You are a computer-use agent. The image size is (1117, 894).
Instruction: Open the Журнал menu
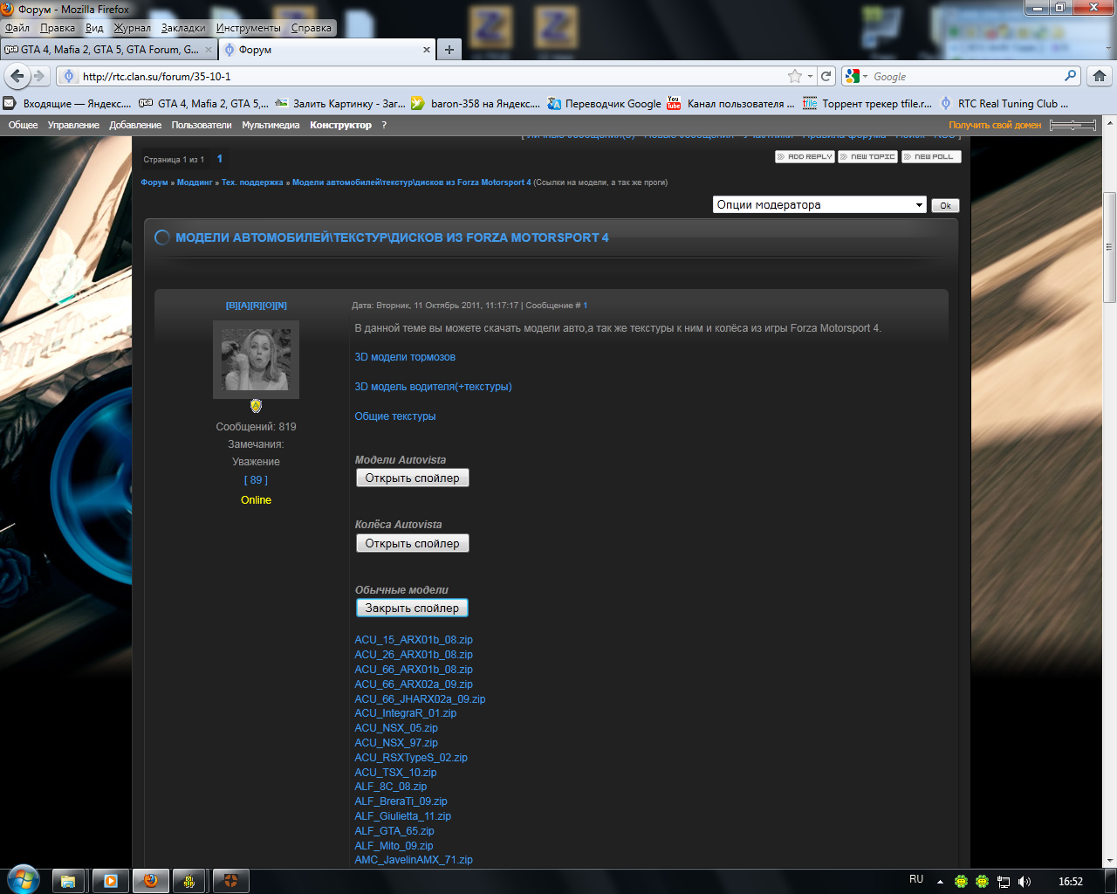(x=132, y=28)
